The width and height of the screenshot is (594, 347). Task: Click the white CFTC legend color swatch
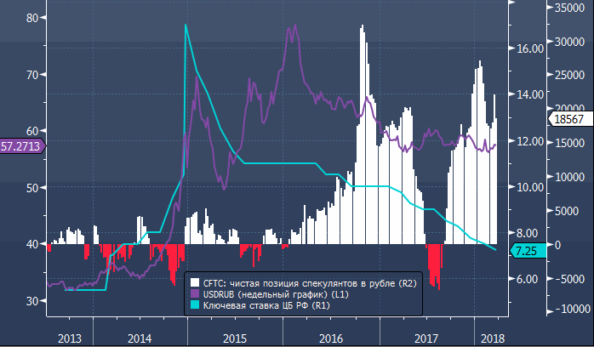196,282
